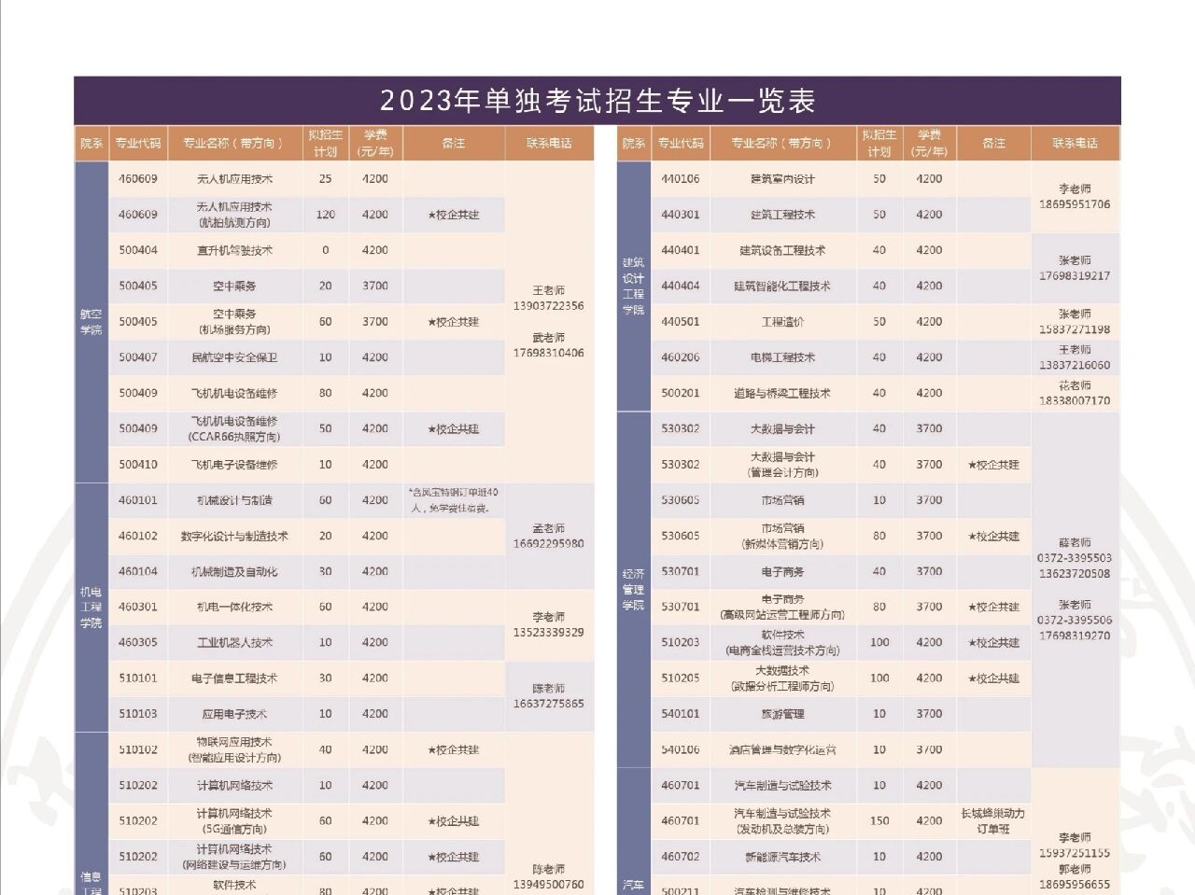Click major name 电梯工程技术
Screen dimensions: 1195x895
coord(782,357)
